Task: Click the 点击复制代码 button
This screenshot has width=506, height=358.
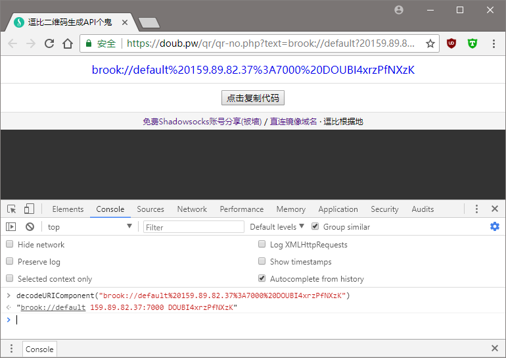Action: pyautogui.click(x=253, y=98)
